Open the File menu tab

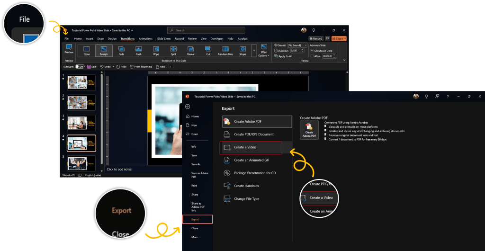click(66, 38)
